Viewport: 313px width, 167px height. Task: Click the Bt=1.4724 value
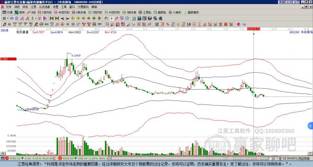(111, 32)
